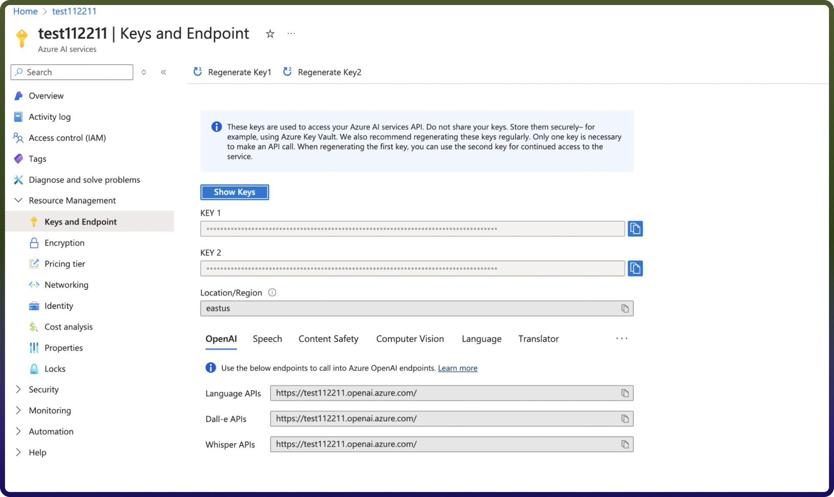Click the Diagnose and solve problems wrench icon
The image size is (834, 497).
coord(18,180)
